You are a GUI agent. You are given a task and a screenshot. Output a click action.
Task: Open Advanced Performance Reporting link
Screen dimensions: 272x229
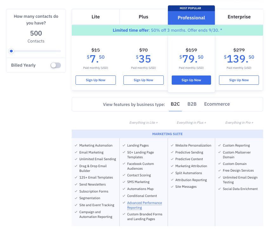point(144,205)
